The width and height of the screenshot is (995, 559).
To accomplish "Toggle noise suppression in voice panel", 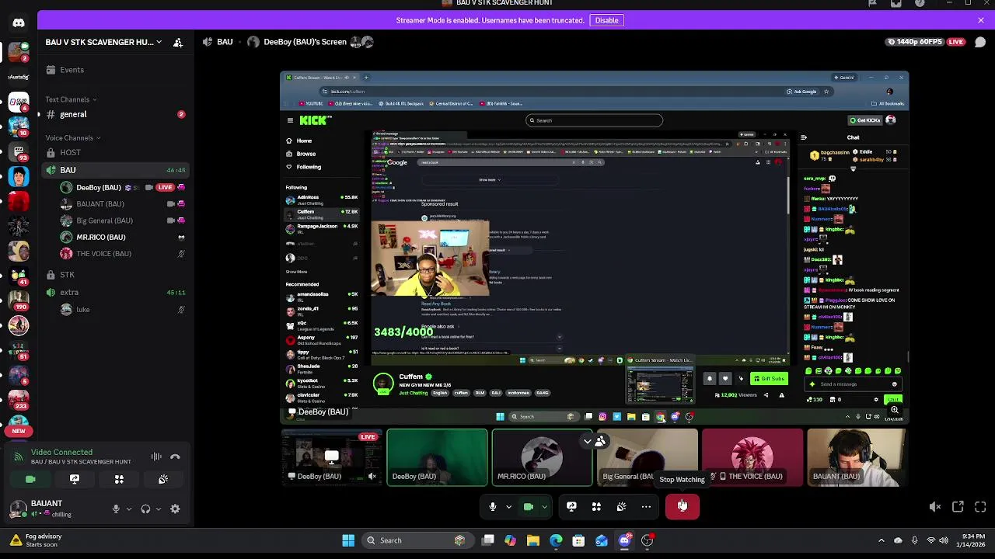I will click(156, 457).
